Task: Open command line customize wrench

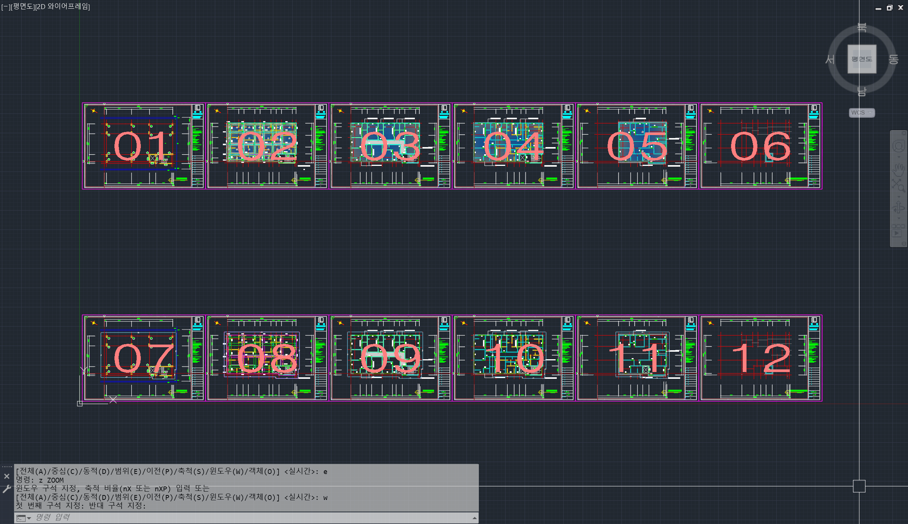Action: [6, 489]
